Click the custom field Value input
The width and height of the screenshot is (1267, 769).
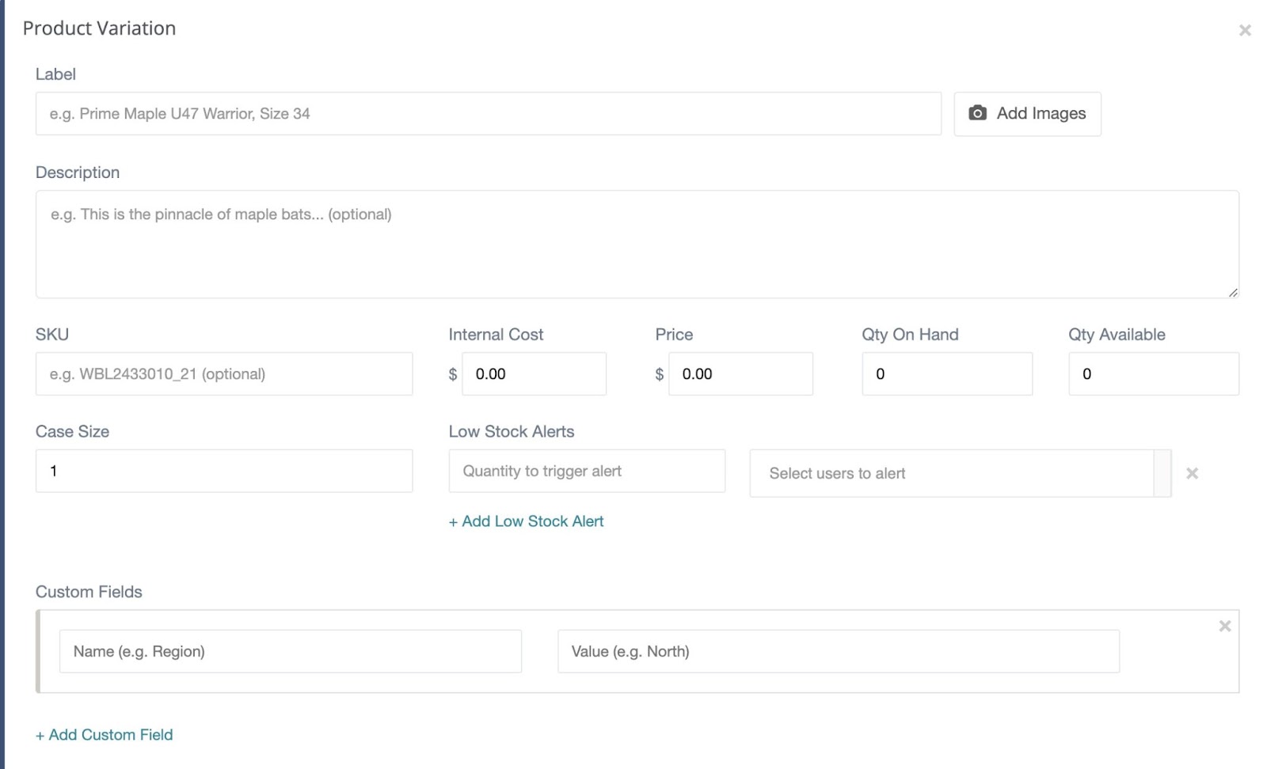[837, 651]
